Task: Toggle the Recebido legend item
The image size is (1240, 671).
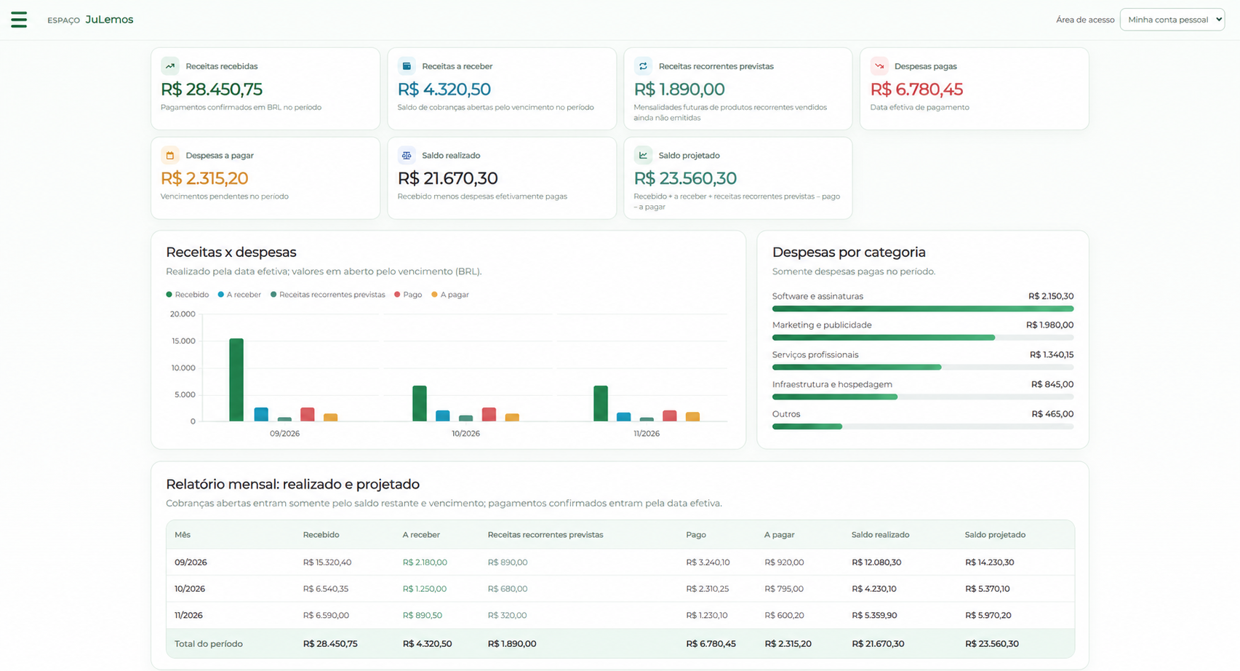Action: point(188,295)
